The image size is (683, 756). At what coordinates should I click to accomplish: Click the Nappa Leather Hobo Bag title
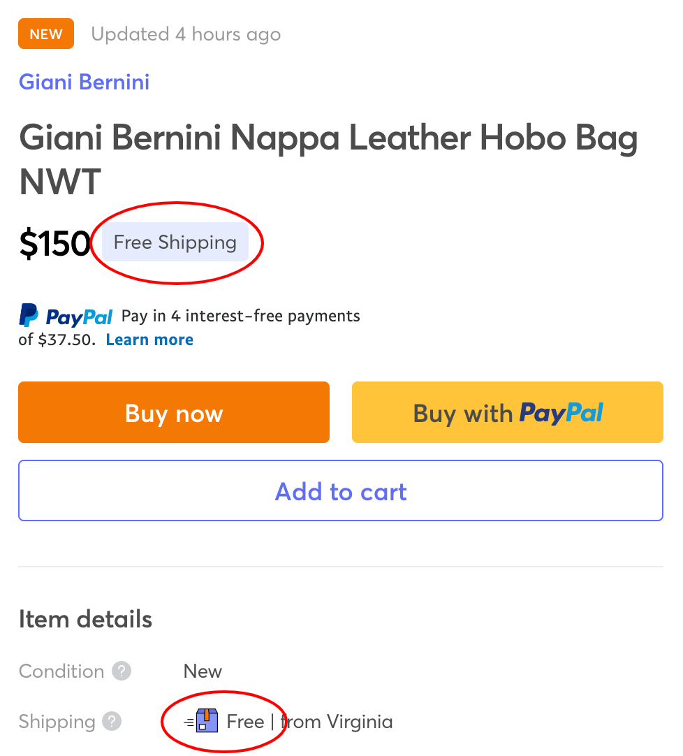[328, 158]
